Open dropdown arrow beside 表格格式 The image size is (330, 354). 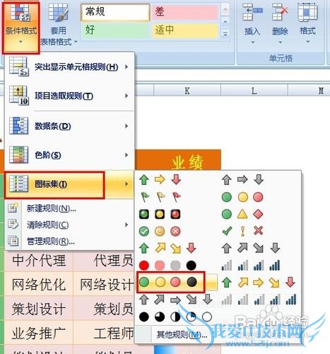click(76, 42)
